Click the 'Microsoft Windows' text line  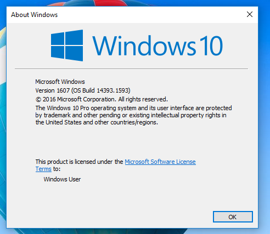pyautogui.click(x=60, y=82)
